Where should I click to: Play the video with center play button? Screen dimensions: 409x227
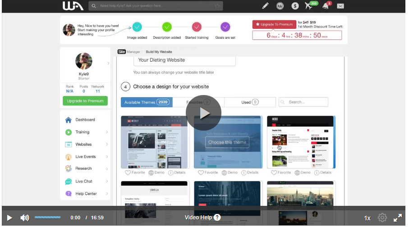tap(203, 113)
